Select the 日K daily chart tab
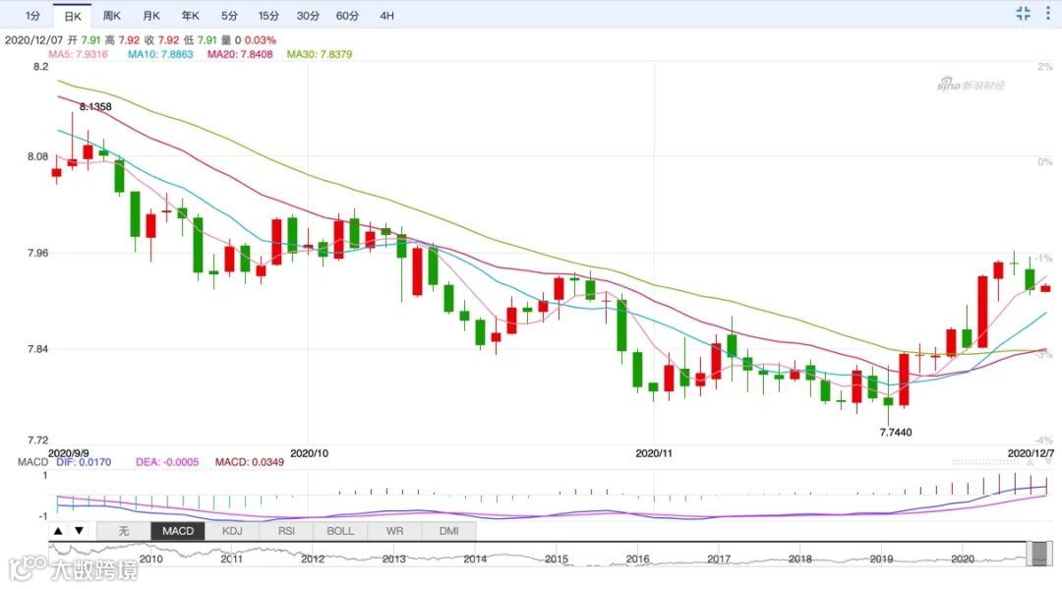 click(73, 16)
